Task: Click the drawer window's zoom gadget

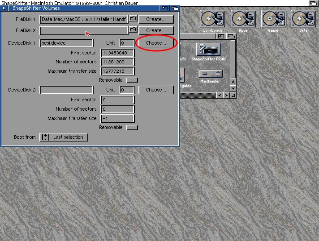Action: point(221,37)
